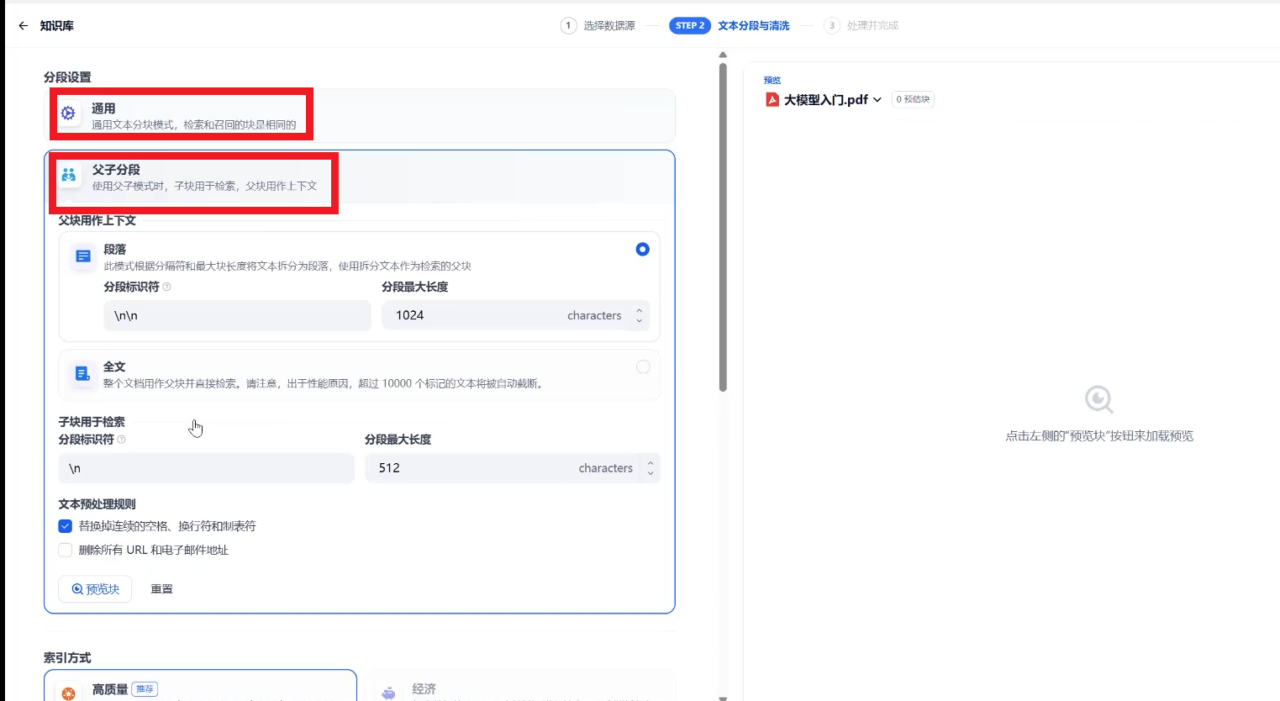Click the PDF file icon of 大模型入门.pdf
Screen dimensions: 1280x701
[x=772, y=99]
